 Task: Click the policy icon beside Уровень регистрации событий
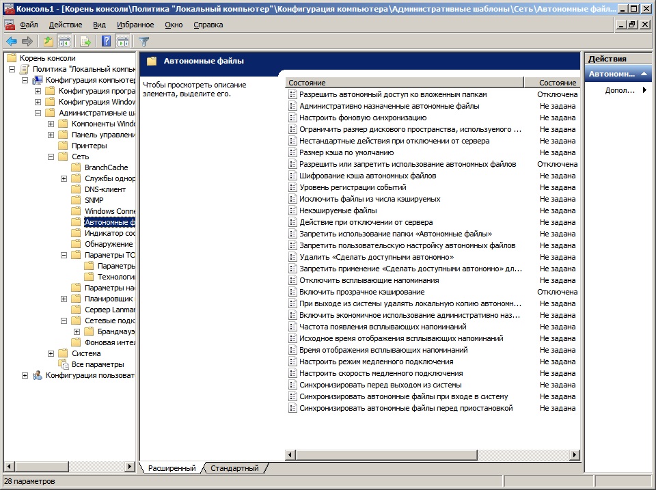pyautogui.click(x=292, y=187)
